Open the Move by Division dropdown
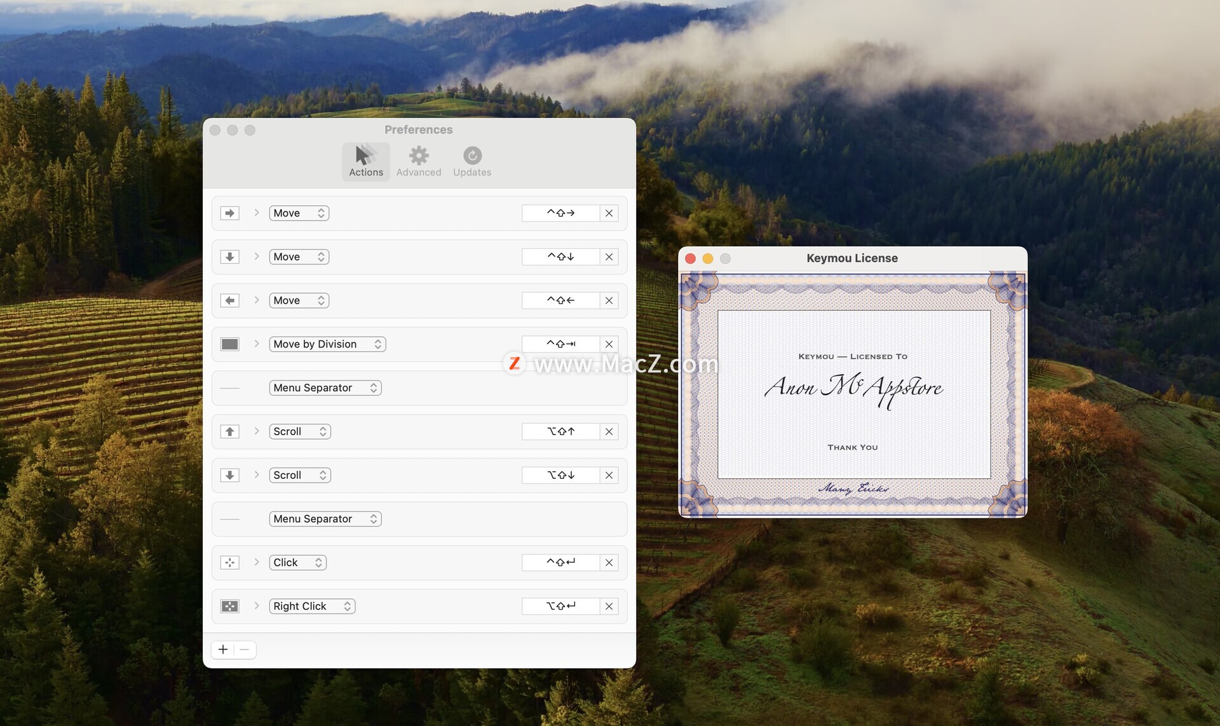Image resolution: width=1220 pixels, height=726 pixels. 327,344
